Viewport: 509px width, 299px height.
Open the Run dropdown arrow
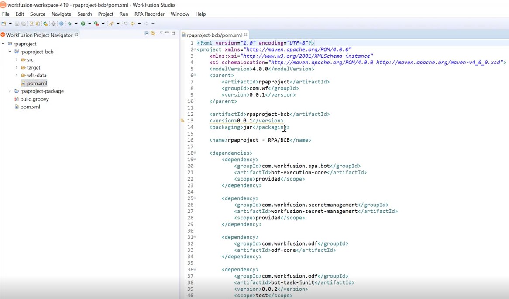click(89, 24)
